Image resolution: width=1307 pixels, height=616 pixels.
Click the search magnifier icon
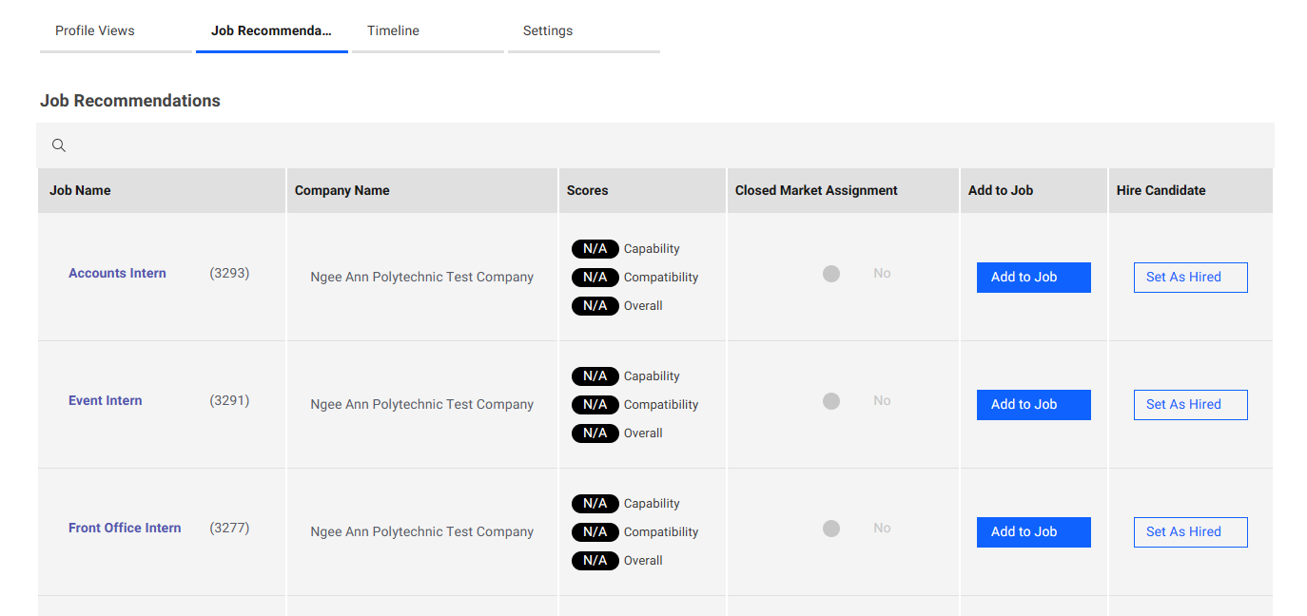pos(59,145)
